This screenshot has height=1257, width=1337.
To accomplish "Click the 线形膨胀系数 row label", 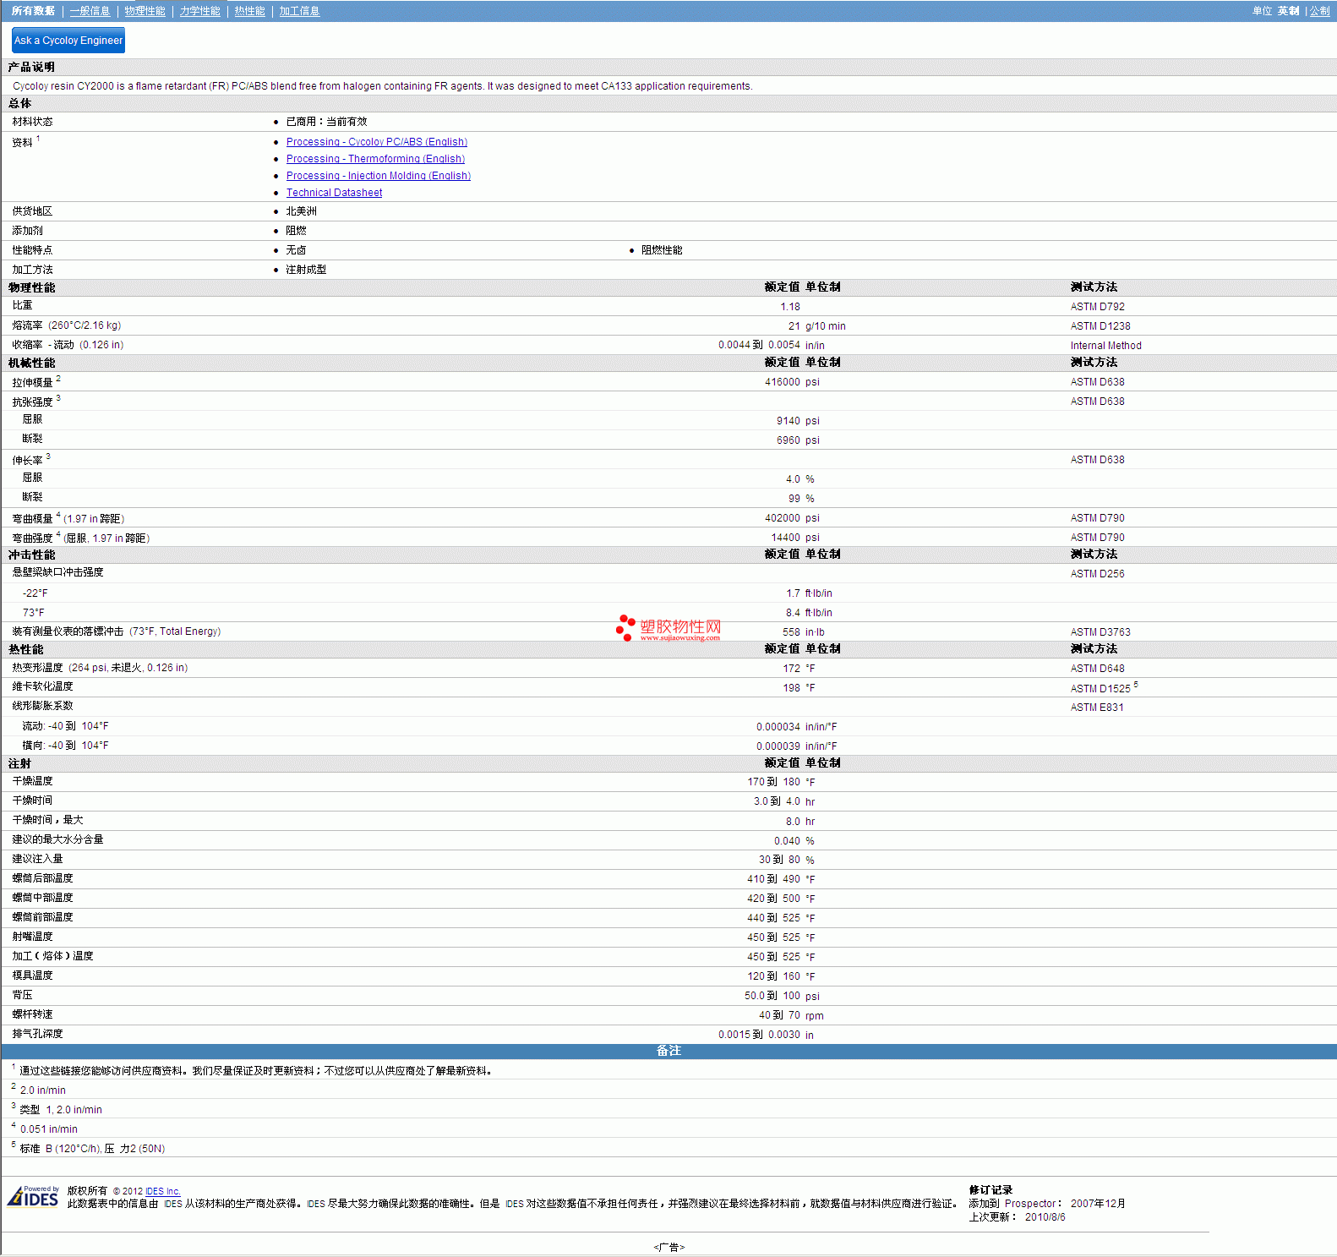I will [42, 706].
